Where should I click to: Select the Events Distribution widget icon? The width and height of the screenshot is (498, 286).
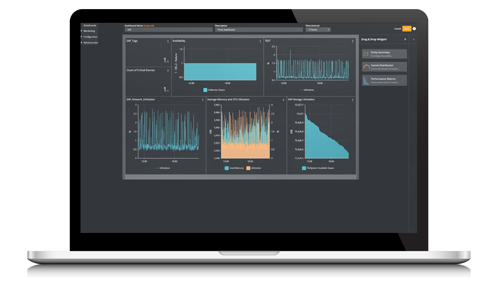click(x=366, y=67)
